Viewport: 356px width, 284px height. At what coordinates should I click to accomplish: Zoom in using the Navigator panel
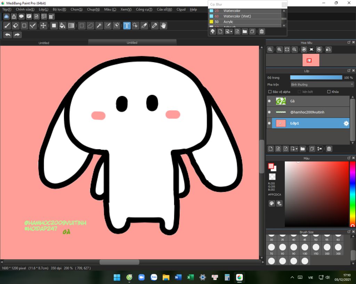click(x=279, y=49)
